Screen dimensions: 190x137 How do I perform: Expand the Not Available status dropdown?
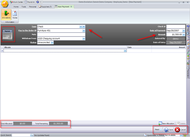181,135
